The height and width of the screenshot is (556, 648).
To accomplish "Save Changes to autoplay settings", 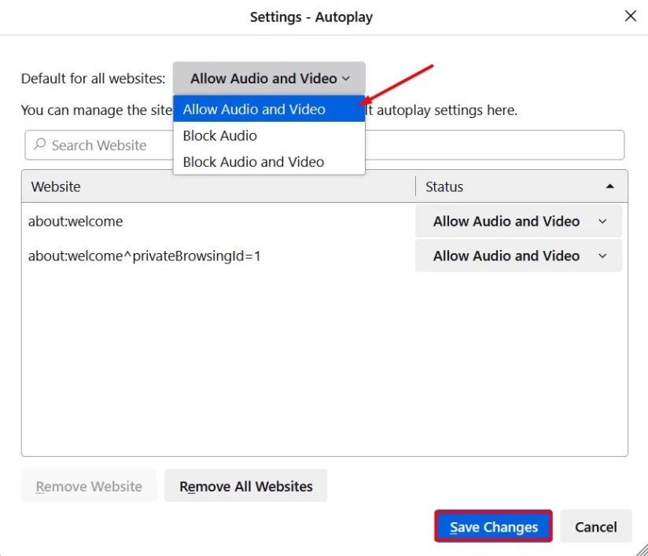I will (x=493, y=527).
